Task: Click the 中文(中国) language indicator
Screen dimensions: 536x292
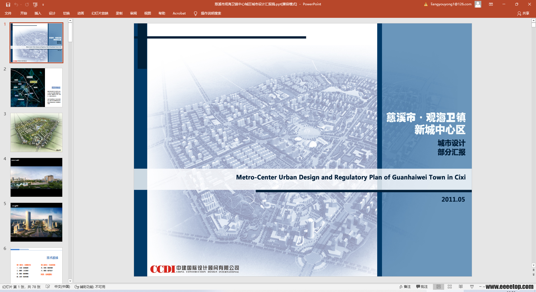Action: coord(62,287)
